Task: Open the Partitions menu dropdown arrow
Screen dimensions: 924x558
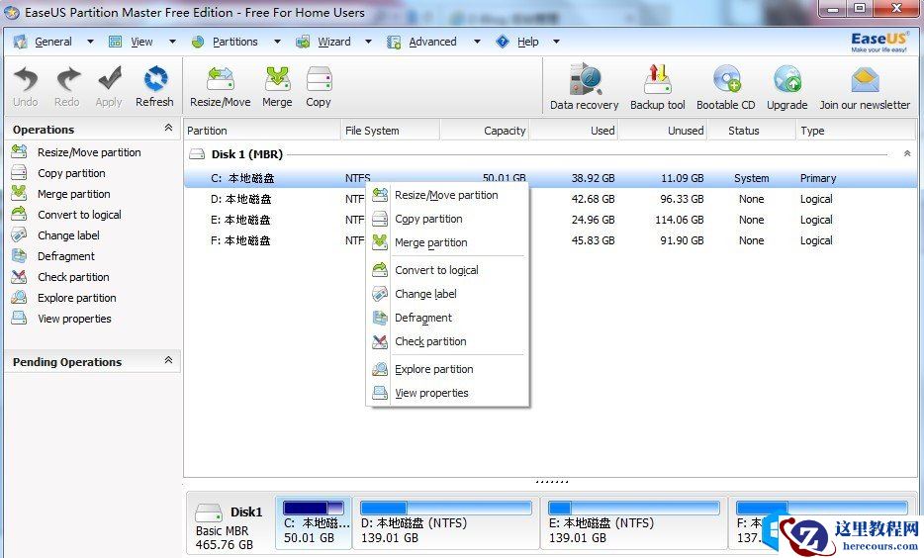Action: coord(277,42)
